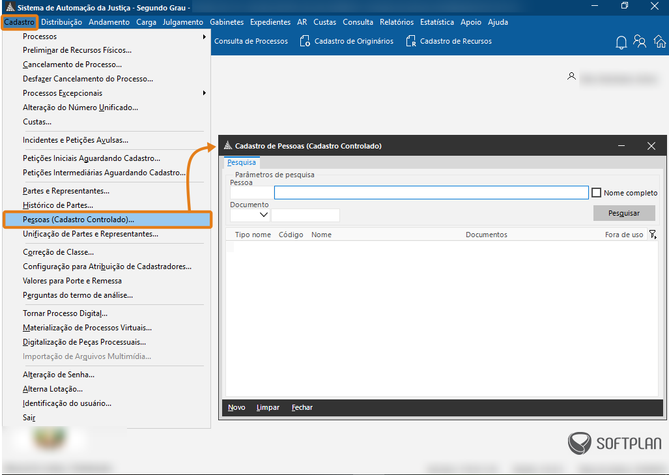Select Preliminar de Recursos Físicos menu entry

78,50
